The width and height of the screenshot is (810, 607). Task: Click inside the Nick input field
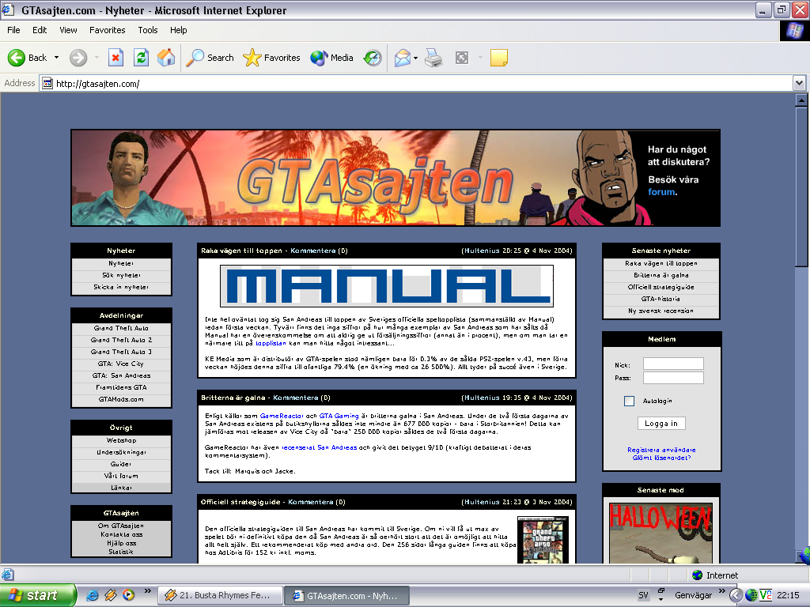pyautogui.click(x=673, y=364)
